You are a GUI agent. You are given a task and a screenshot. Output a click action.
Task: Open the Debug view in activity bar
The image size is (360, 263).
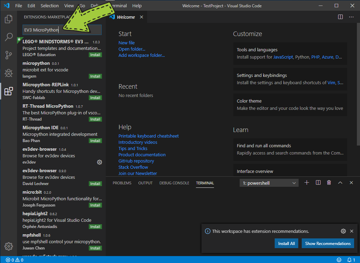pyautogui.click(x=8, y=73)
